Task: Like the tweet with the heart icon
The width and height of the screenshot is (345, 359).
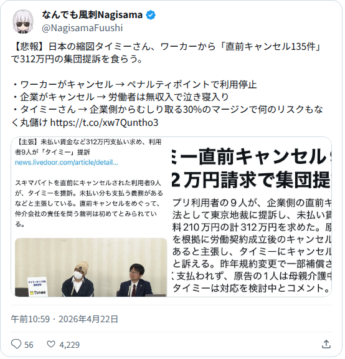Action: (x=51, y=345)
